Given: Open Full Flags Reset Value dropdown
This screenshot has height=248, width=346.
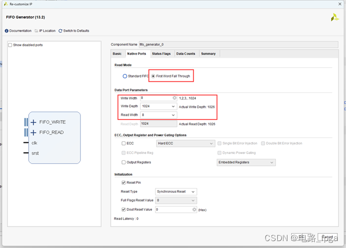Looking at the screenshot, I should click(176, 200).
